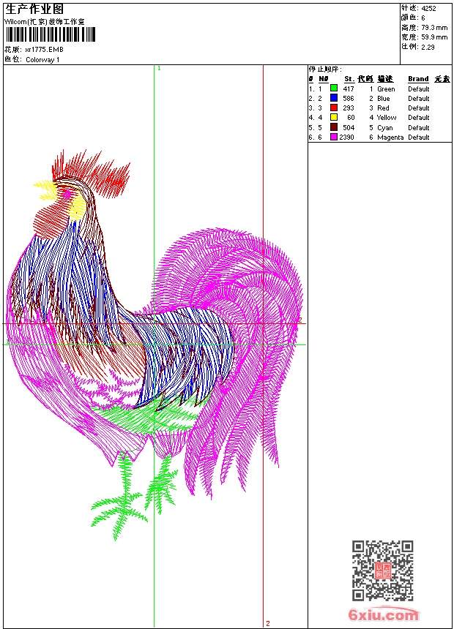
Task: Click the Brand column header
Action: [x=418, y=79]
